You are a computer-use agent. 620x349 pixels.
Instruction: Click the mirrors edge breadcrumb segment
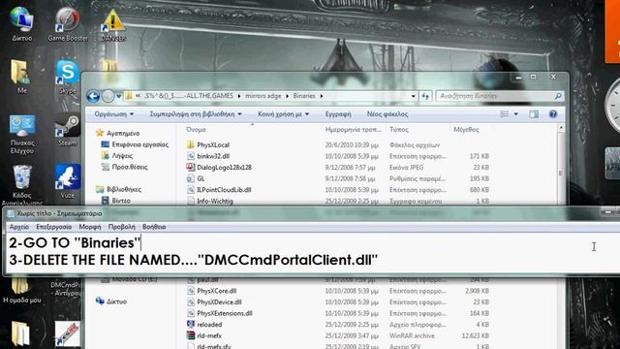tap(263, 96)
